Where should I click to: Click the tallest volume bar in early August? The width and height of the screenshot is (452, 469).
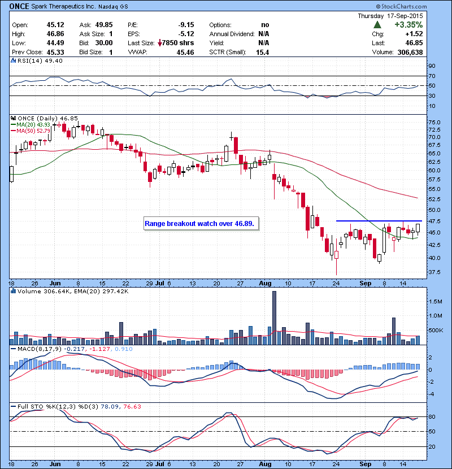pyautogui.click(x=274, y=318)
